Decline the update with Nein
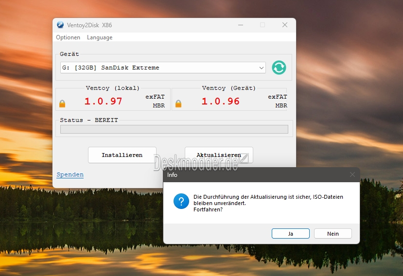The image size is (403, 276). click(x=333, y=234)
